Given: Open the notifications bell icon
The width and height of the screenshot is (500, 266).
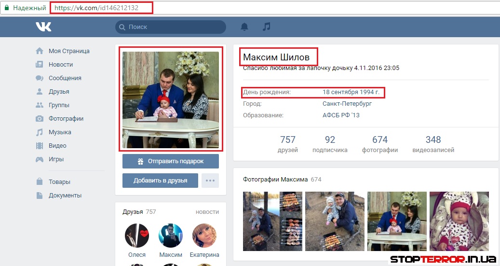Looking at the screenshot, I should [244, 27].
